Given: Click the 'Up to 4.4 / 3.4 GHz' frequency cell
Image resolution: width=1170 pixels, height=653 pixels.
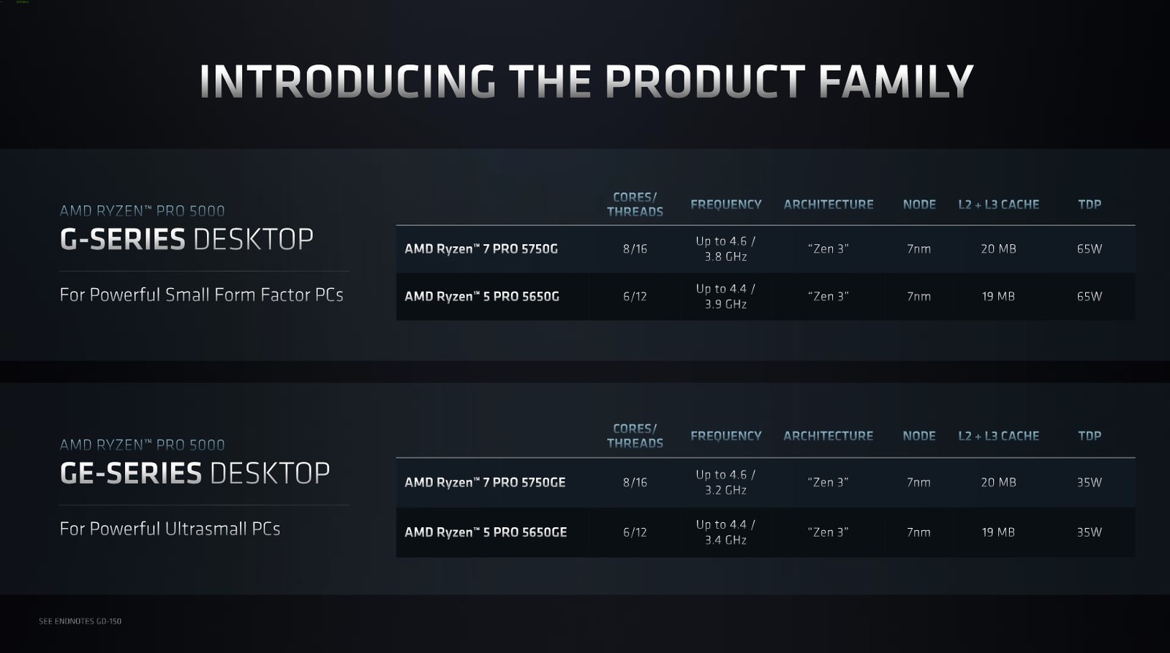Looking at the screenshot, I should coord(725,532).
